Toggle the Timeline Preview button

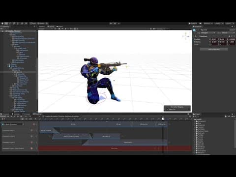[x=2, y=117]
